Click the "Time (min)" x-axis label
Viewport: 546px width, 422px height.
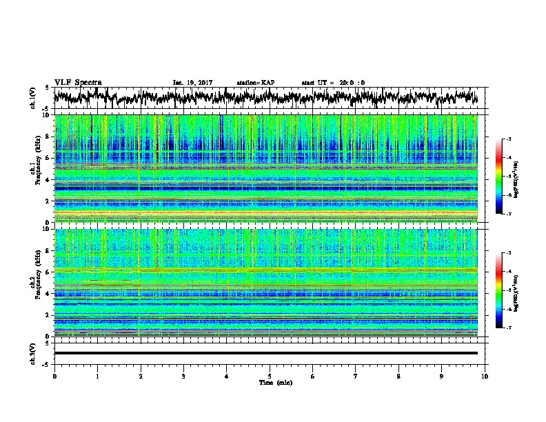(276, 383)
